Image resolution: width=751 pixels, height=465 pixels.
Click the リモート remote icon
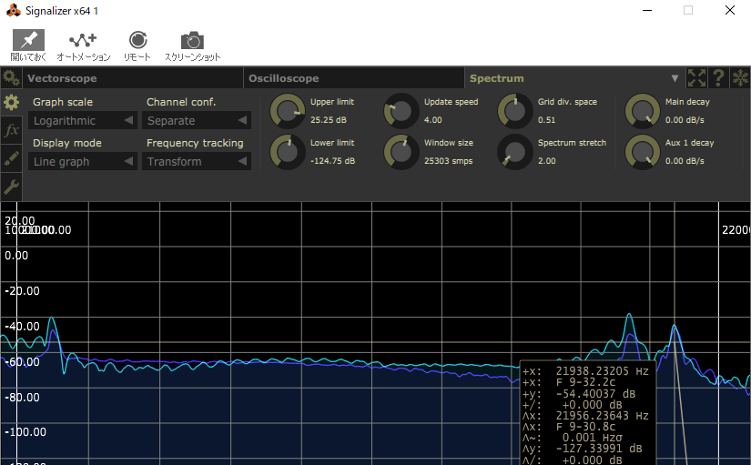coord(137,45)
